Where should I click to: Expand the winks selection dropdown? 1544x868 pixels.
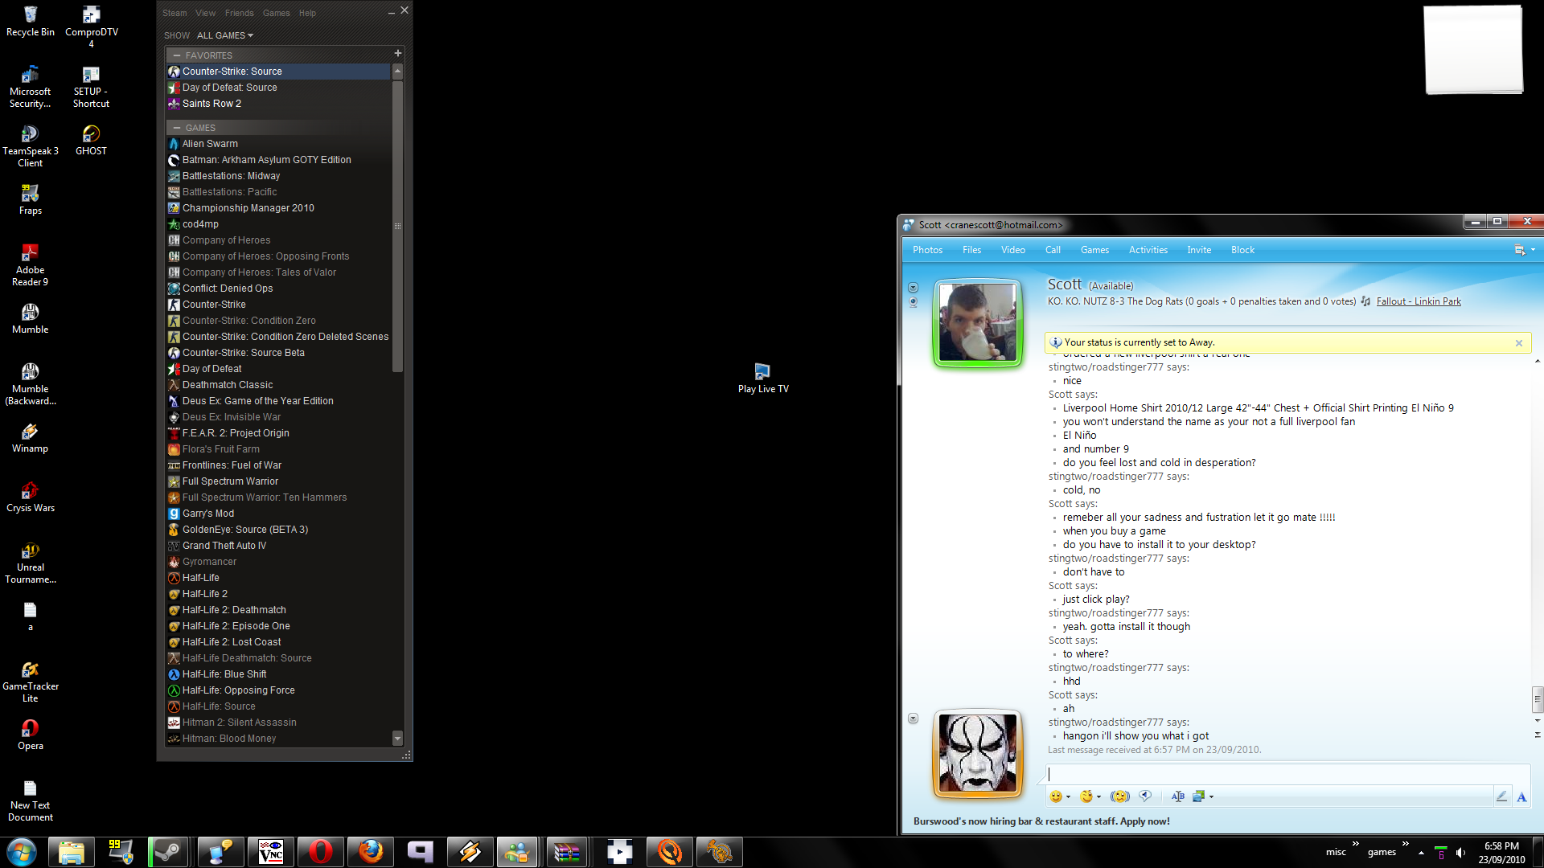point(1098,797)
